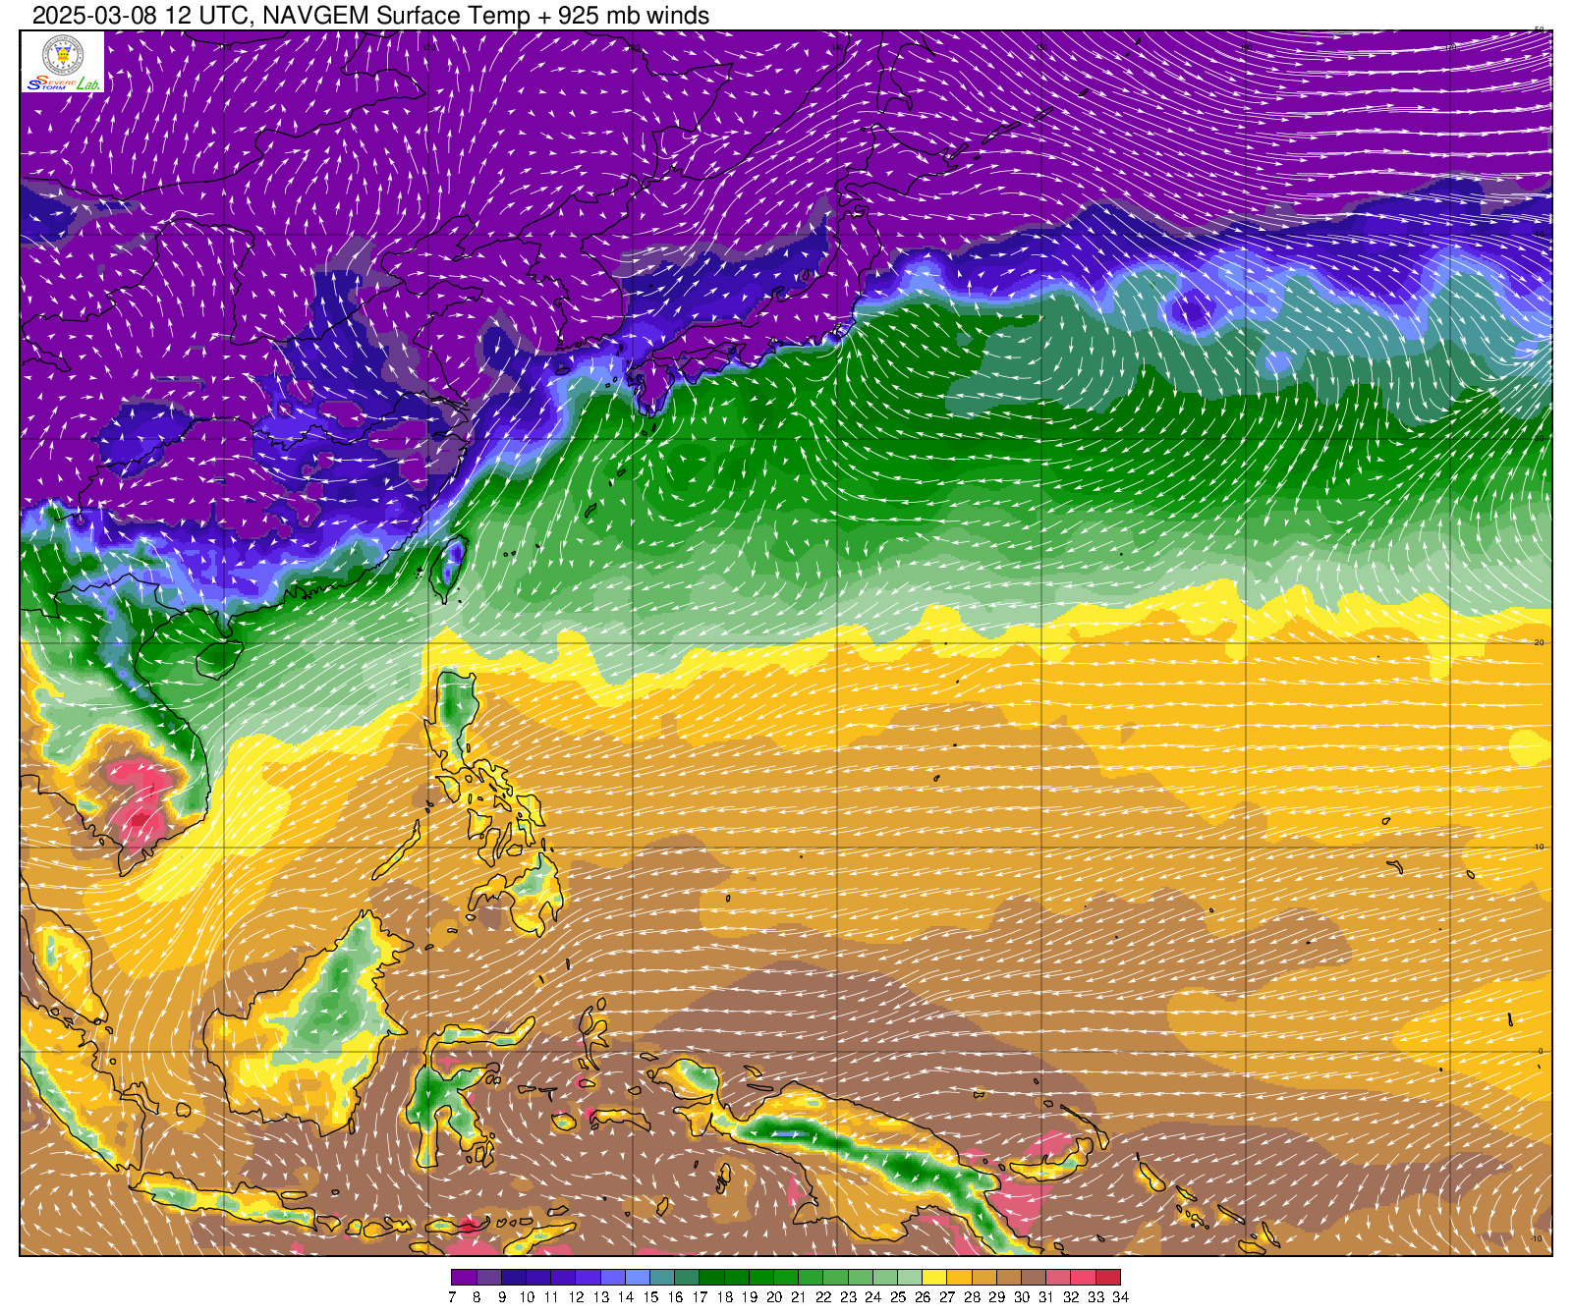
Task: Select the swatch between 10 and 11
Action: tap(538, 1278)
